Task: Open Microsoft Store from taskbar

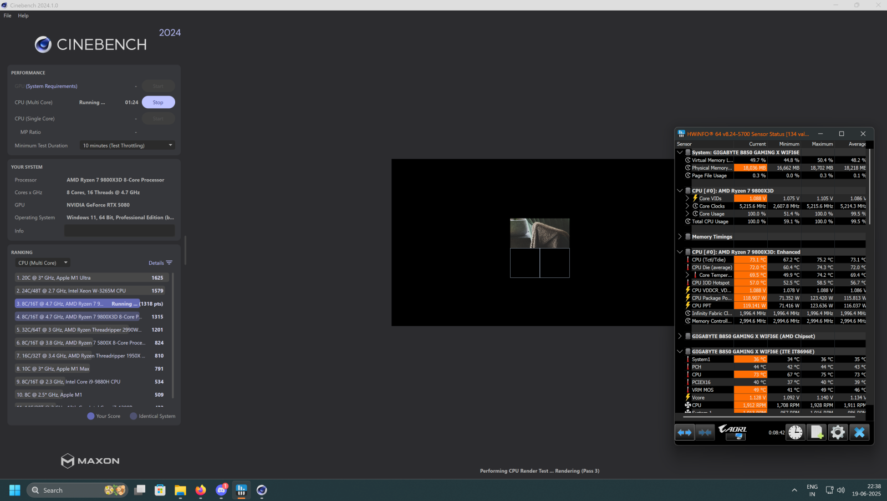Action: [x=160, y=490]
